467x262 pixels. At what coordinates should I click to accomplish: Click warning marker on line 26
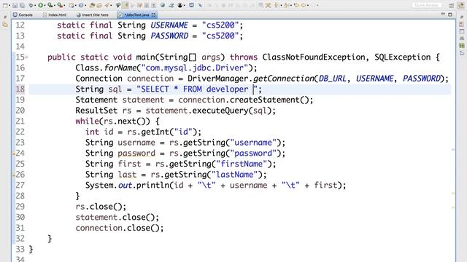[x=13, y=175]
